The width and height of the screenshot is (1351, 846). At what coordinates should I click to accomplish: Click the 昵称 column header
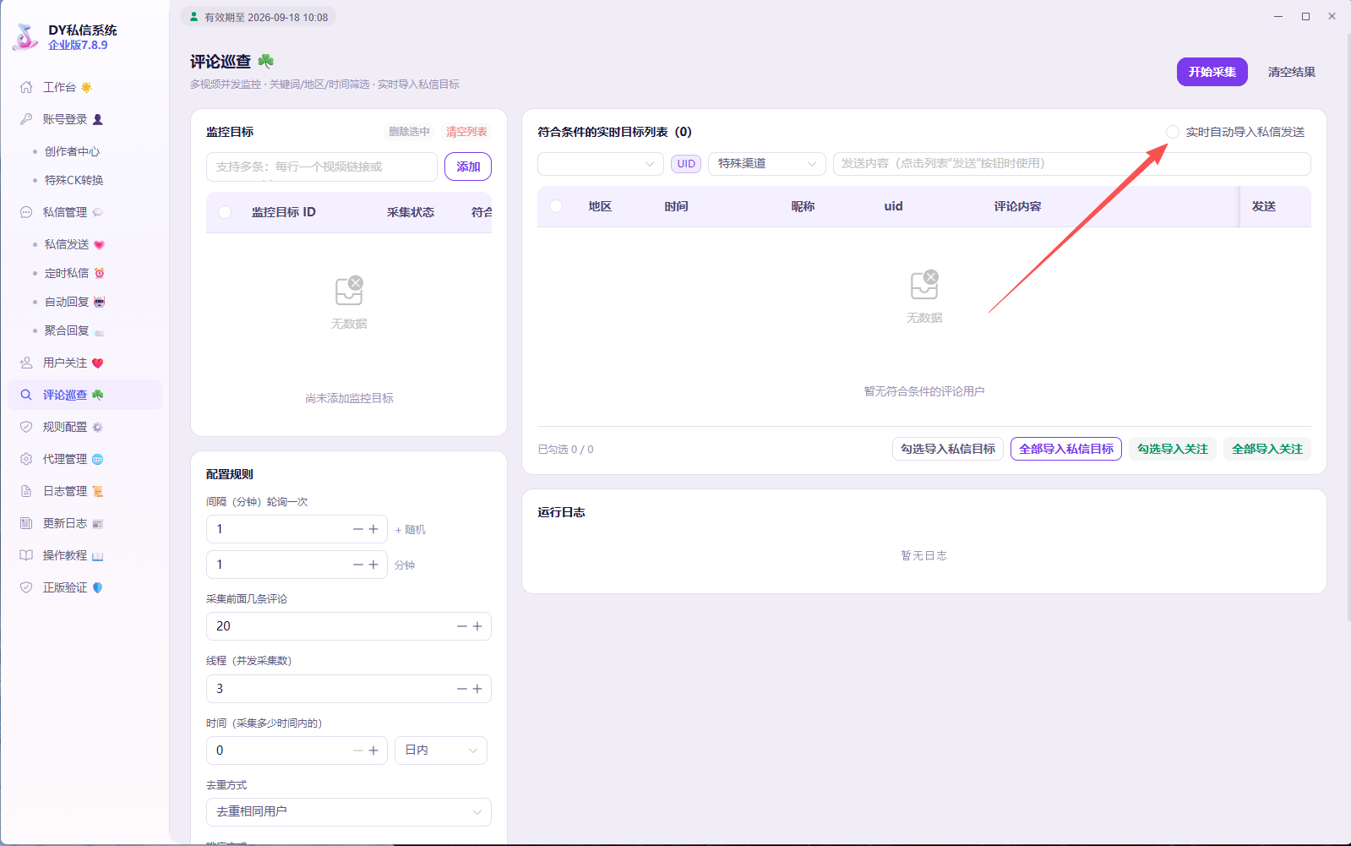[x=803, y=206]
